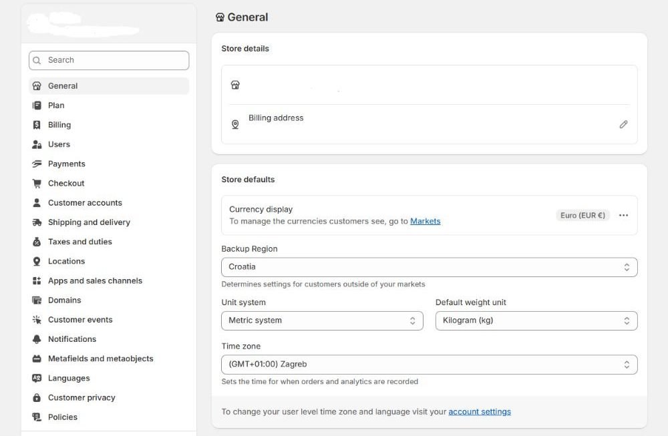Edit billing address with pencil icon
This screenshot has height=436, width=668.
click(x=623, y=124)
